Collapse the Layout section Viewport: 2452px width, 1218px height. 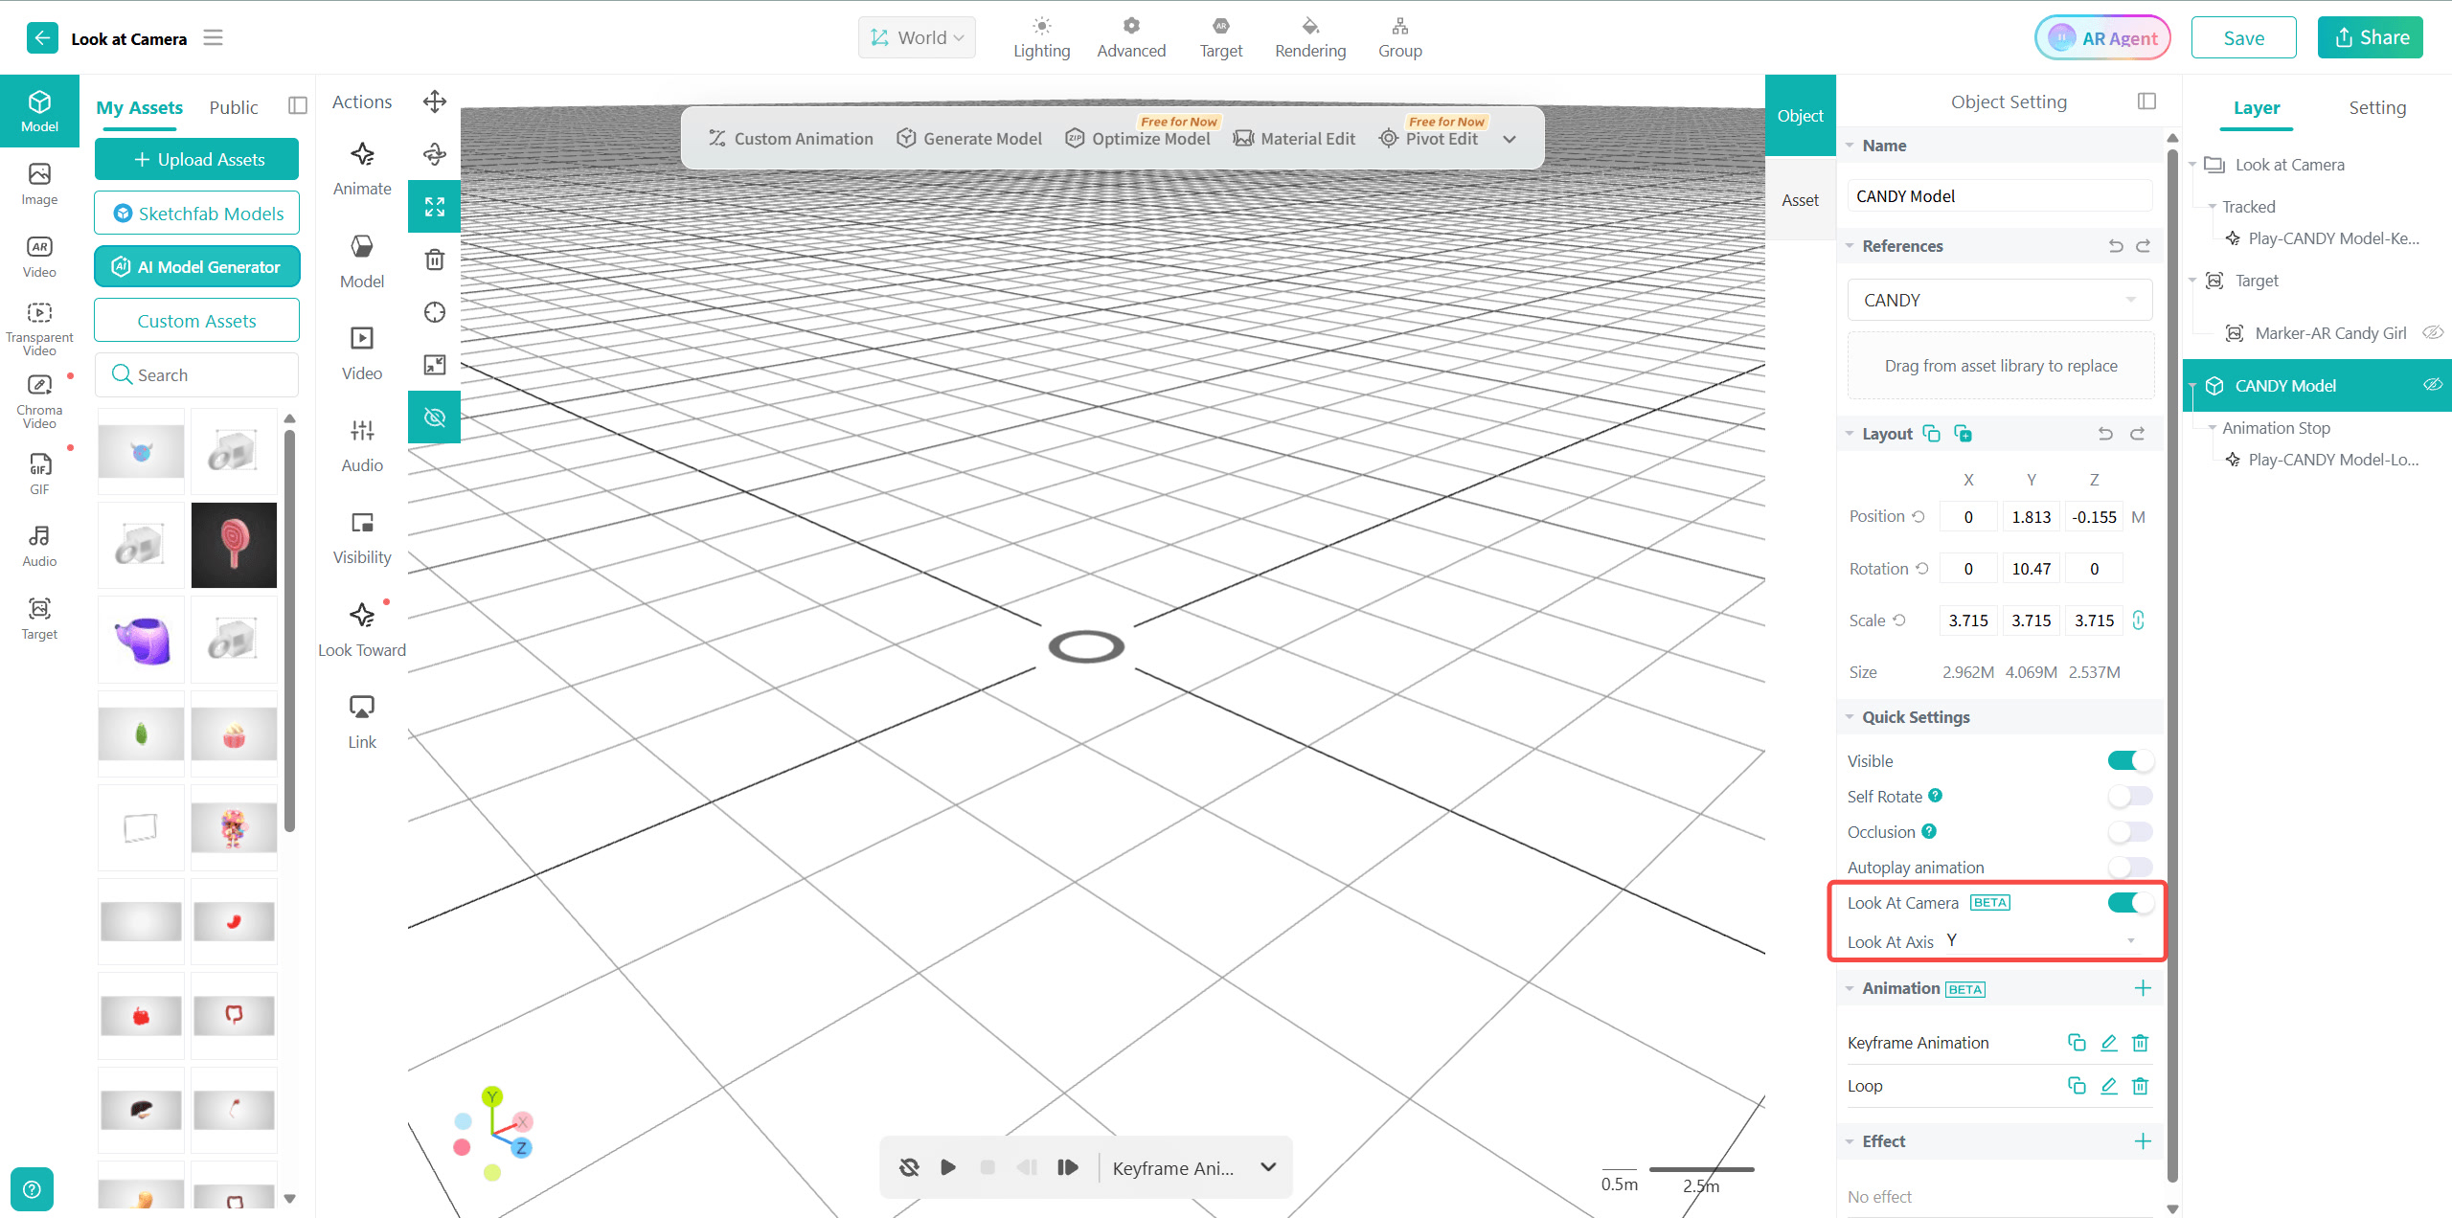pos(1850,434)
